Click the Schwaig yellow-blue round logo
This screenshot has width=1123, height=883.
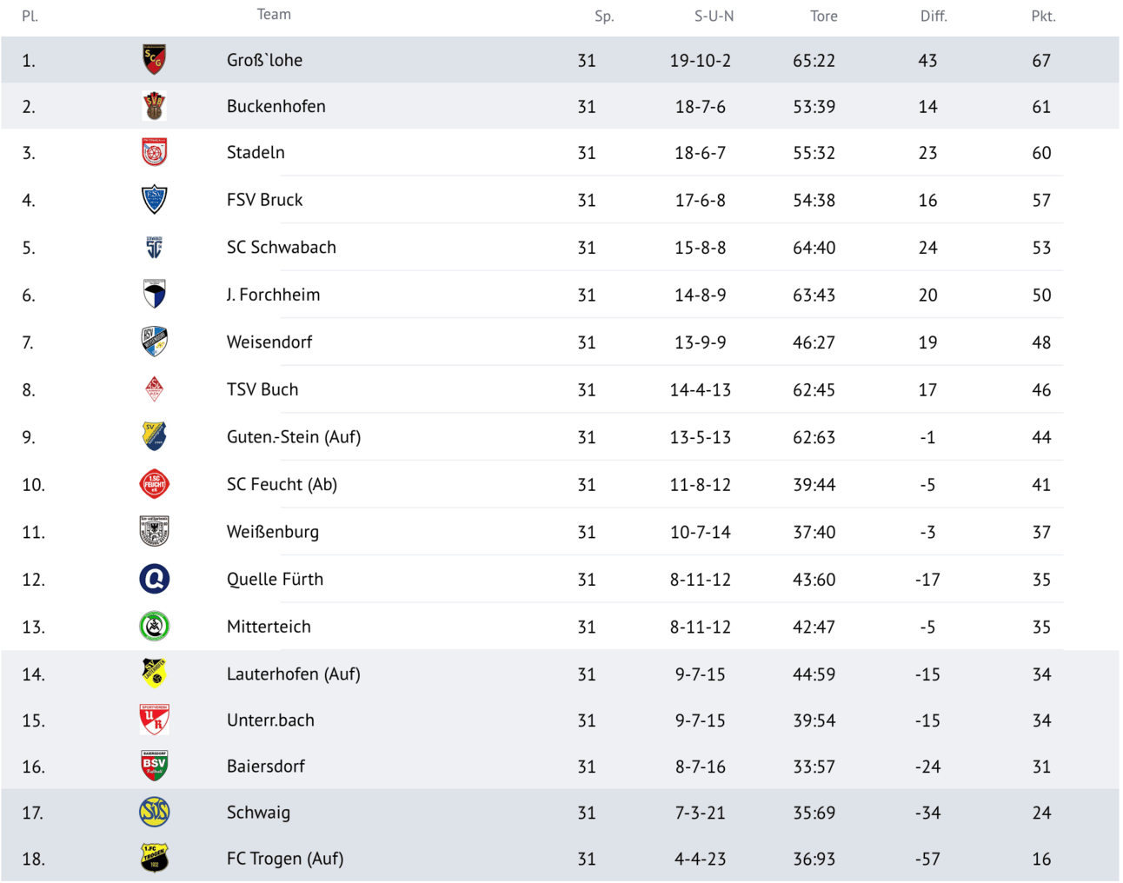(x=154, y=813)
